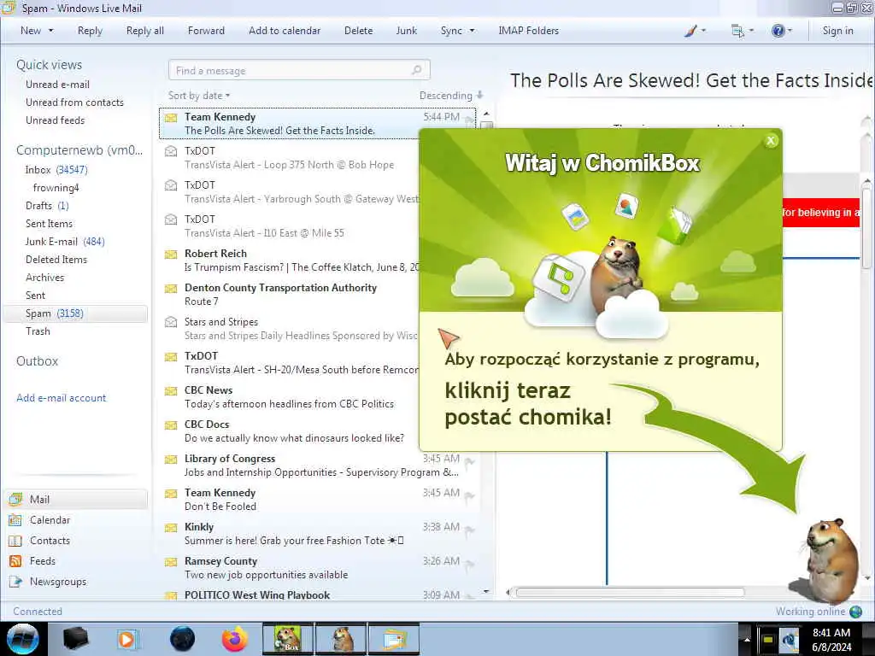The width and height of the screenshot is (875, 656).
Task: Show hidden system tray icons
Action: (746, 639)
